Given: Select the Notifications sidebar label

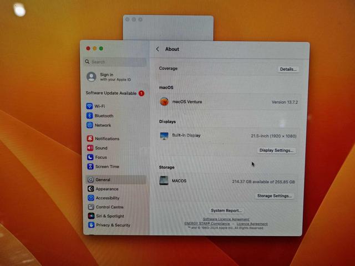Looking at the screenshot, I should 107,139.
